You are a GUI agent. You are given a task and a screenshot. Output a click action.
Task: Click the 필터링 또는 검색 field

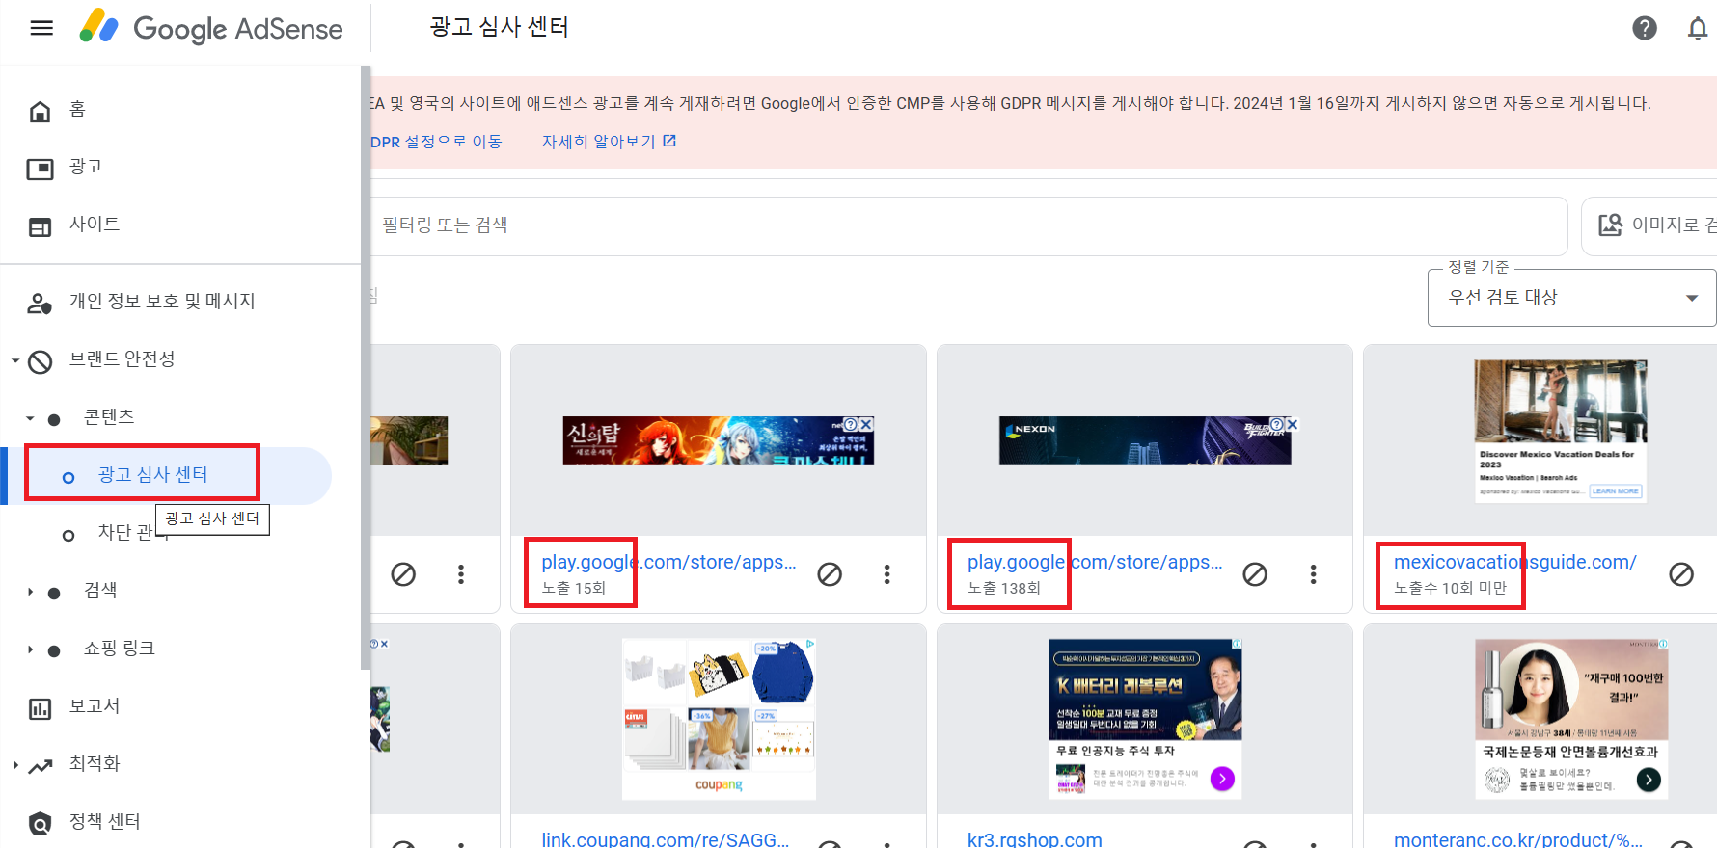(x=968, y=225)
